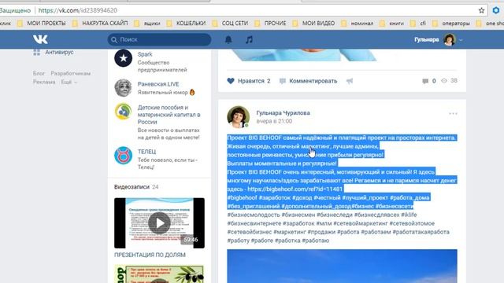
Task: Open the операторы bookmark folder
Action: [x=451, y=23]
